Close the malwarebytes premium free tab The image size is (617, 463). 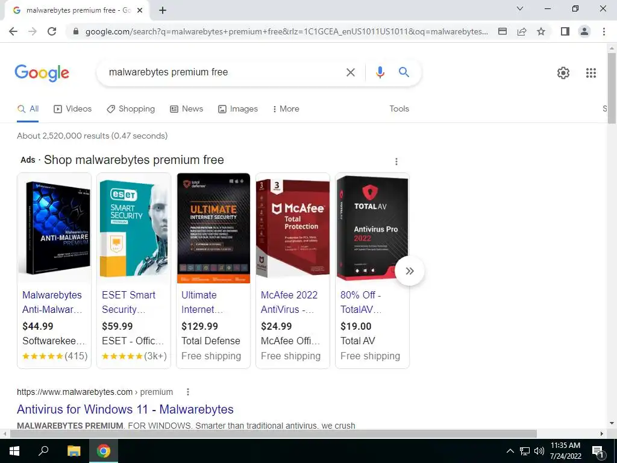coord(140,10)
